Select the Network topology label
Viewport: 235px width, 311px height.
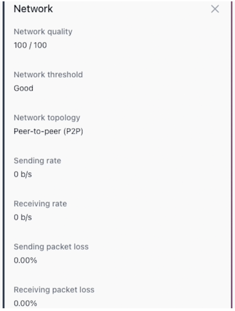(47, 118)
